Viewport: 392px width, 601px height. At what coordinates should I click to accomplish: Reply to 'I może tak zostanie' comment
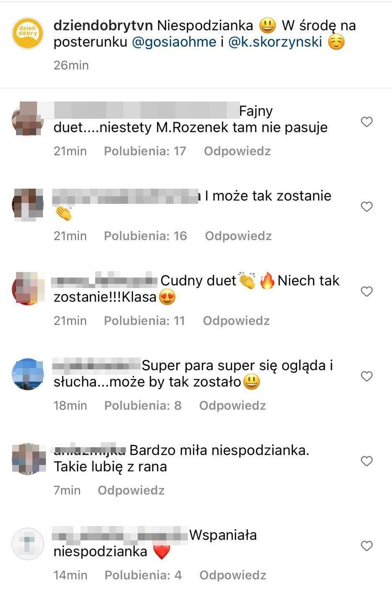pos(238,236)
